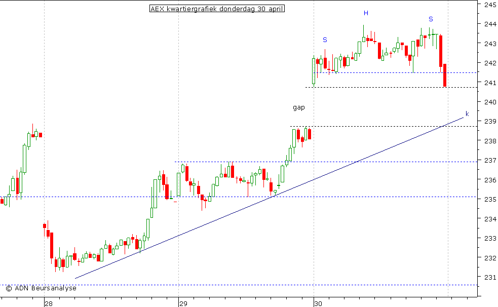The width and height of the screenshot is (498, 307).
Task: Click the tall green opening candle on the 30th
Action: (314, 71)
